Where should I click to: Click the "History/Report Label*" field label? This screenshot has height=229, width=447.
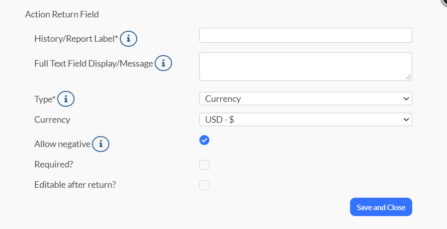[x=76, y=39]
